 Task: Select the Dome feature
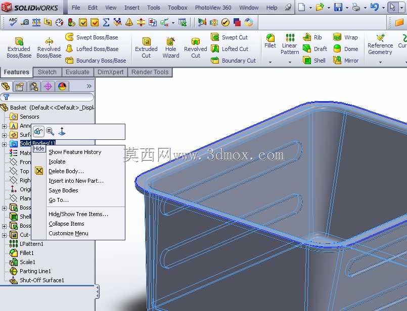click(345, 49)
